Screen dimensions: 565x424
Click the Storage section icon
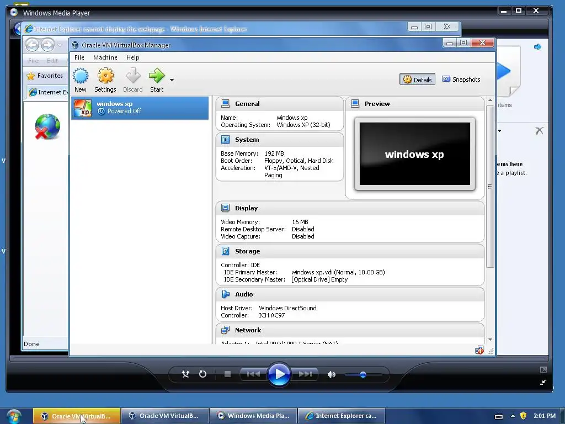[226, 251]
